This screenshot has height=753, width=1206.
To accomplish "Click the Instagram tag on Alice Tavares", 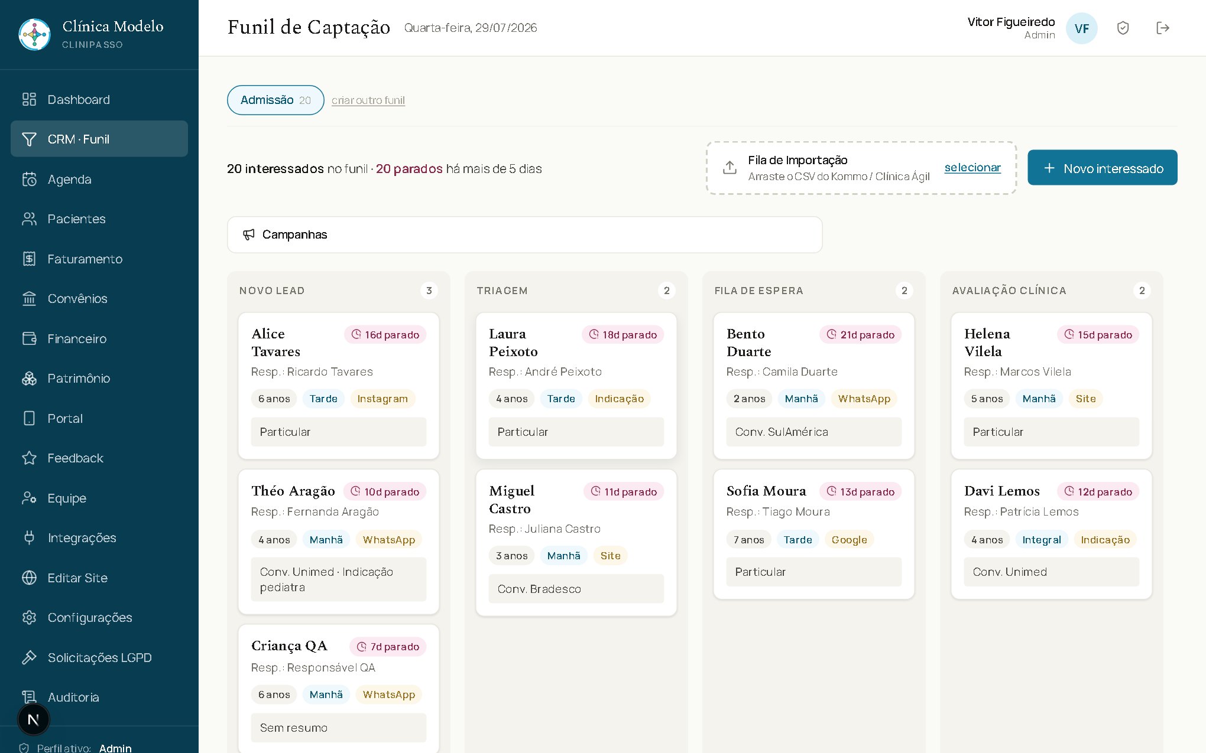I will click(382, 399).
